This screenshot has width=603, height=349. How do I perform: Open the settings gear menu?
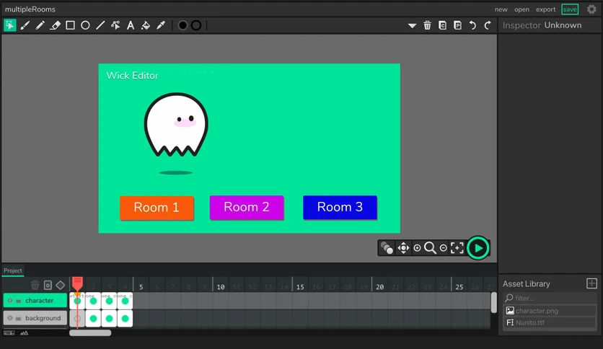tap(591, 9)
